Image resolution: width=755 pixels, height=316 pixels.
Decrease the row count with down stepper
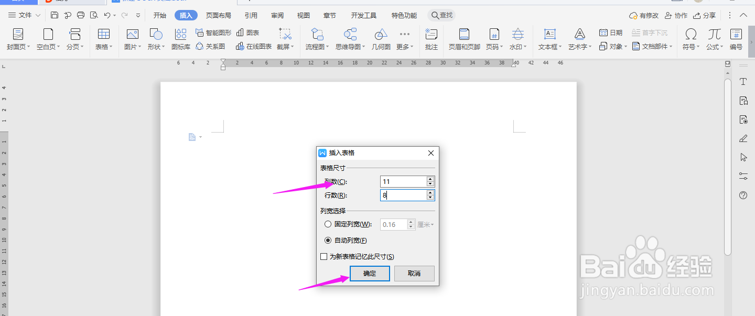tap(430, 198)
